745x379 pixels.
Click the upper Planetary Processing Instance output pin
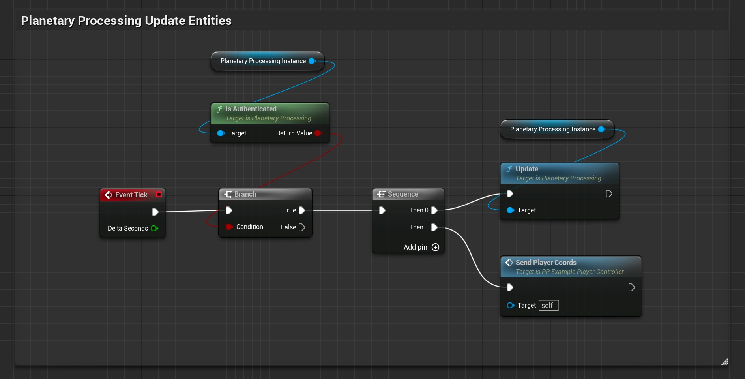tap(312, 61)
